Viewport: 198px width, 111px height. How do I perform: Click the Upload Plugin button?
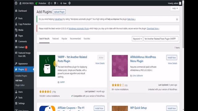click(x=59, y=12)
